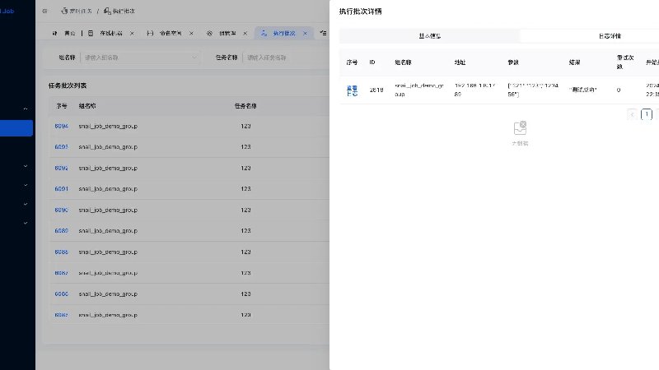Expand the third sidebar menu chevron
659x370 pixels.
coord(26,185)
